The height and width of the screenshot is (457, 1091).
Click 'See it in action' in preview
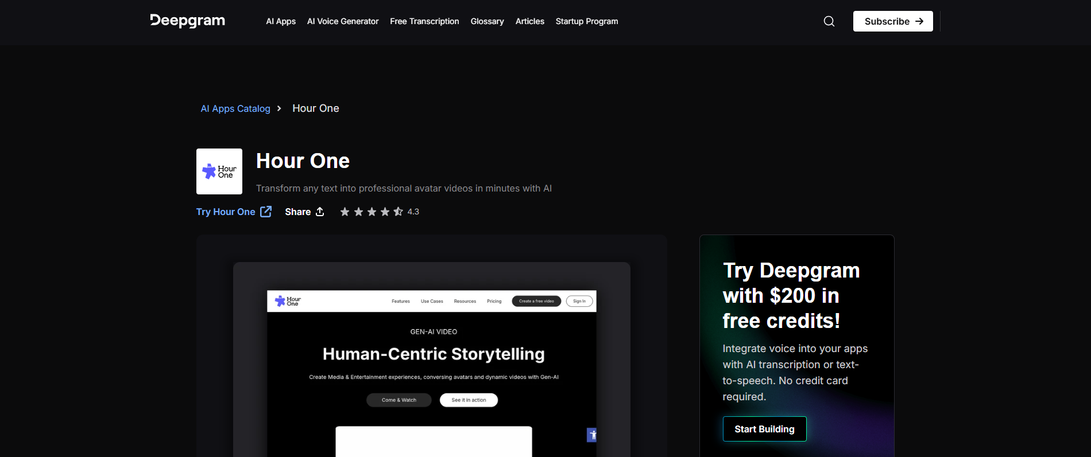(x=469, y=400)
